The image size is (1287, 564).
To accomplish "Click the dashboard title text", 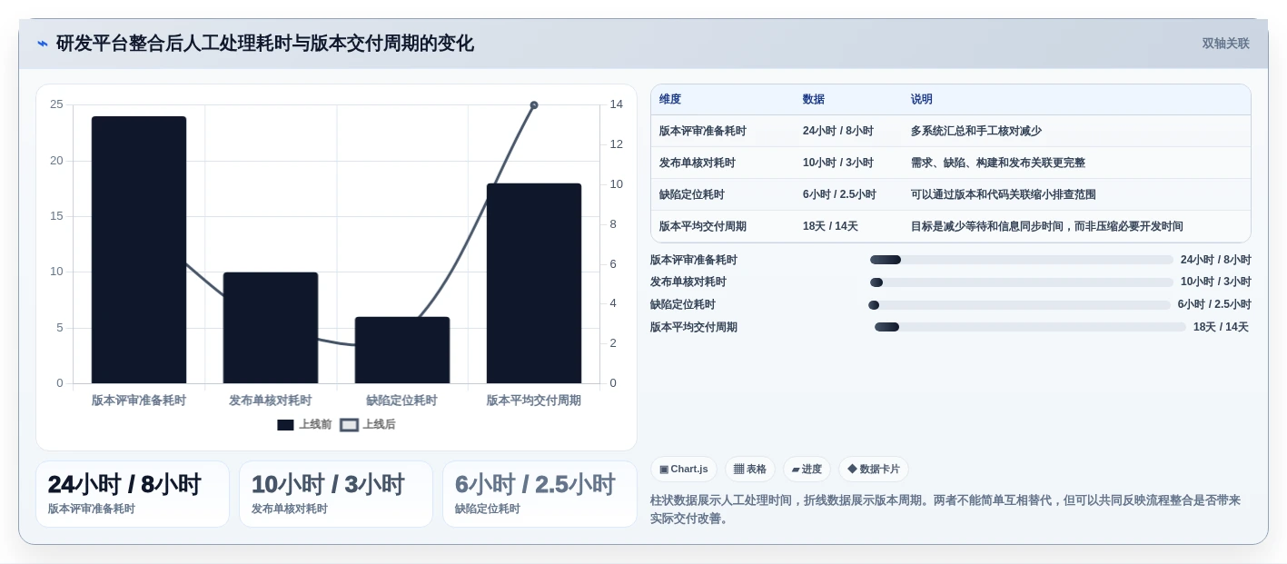I will (x=265, y=44).
